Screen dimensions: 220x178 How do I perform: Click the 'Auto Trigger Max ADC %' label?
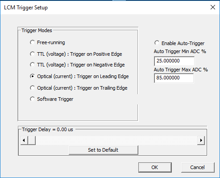181,70
